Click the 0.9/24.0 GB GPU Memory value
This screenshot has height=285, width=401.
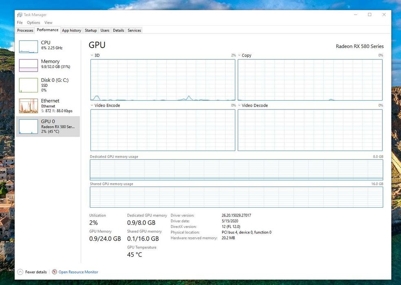pyautogui.click(x=105, y=239)
